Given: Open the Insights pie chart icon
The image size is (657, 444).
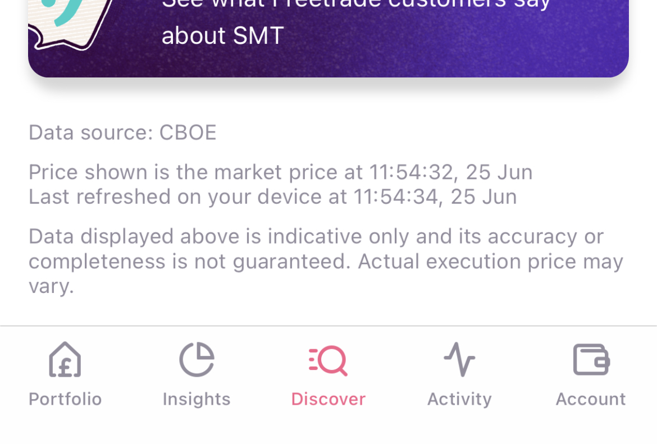Looking at the screenshot, I should 196,359.
